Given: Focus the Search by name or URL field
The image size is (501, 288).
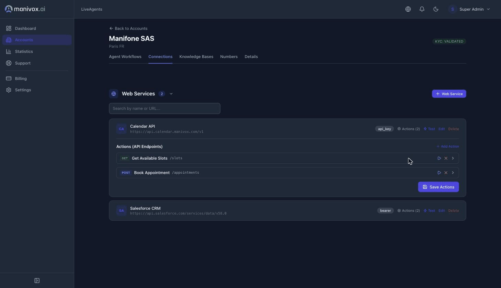Looking at the screenshot, I should click(164, 108).
